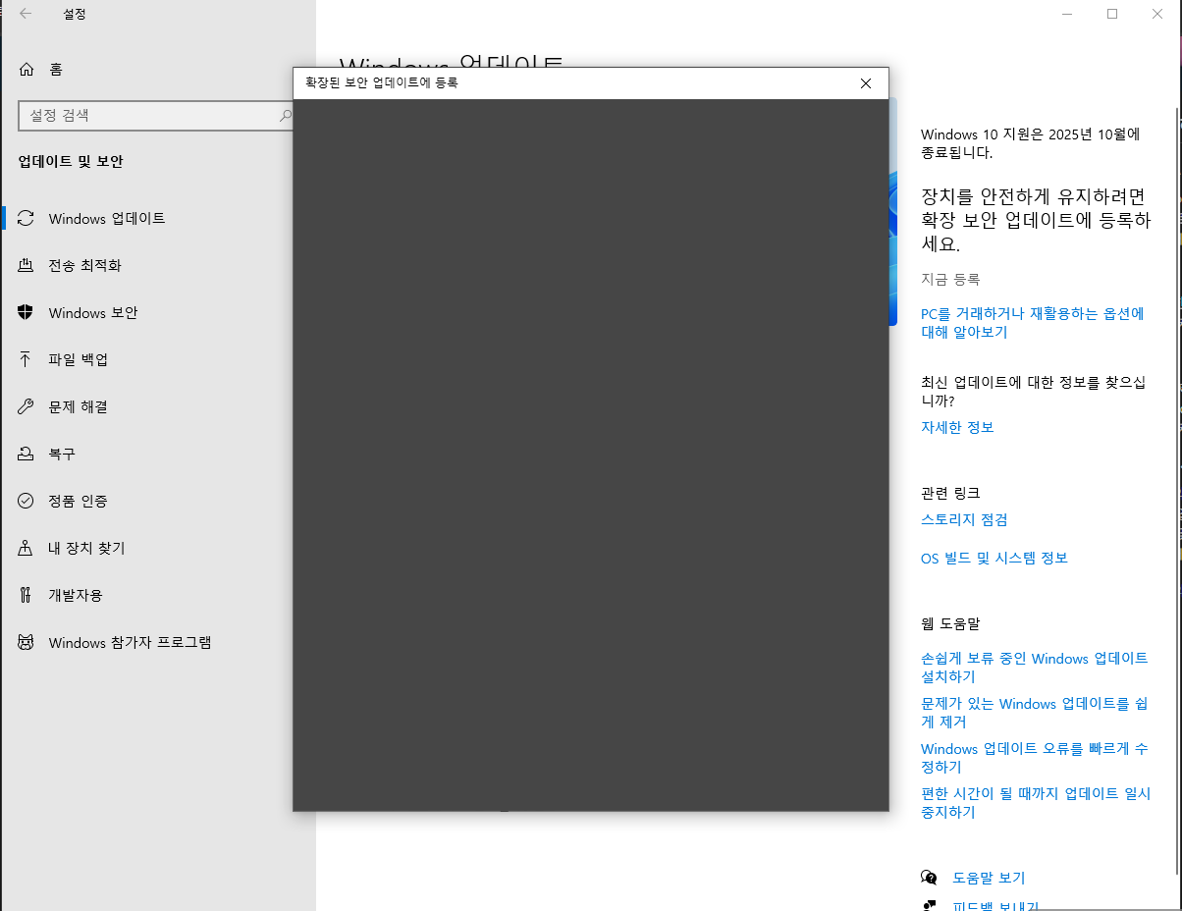Viewport: 1182px width, 911px height.
Task: Click the 도움말 보기 link
Action: click(x=989, y=878)
